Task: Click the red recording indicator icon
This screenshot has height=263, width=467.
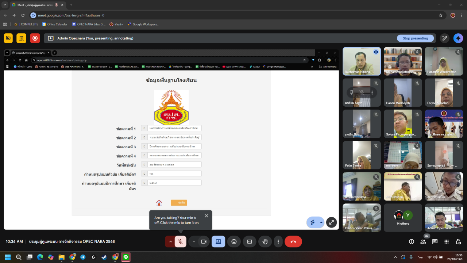Action: coord(35,38)
